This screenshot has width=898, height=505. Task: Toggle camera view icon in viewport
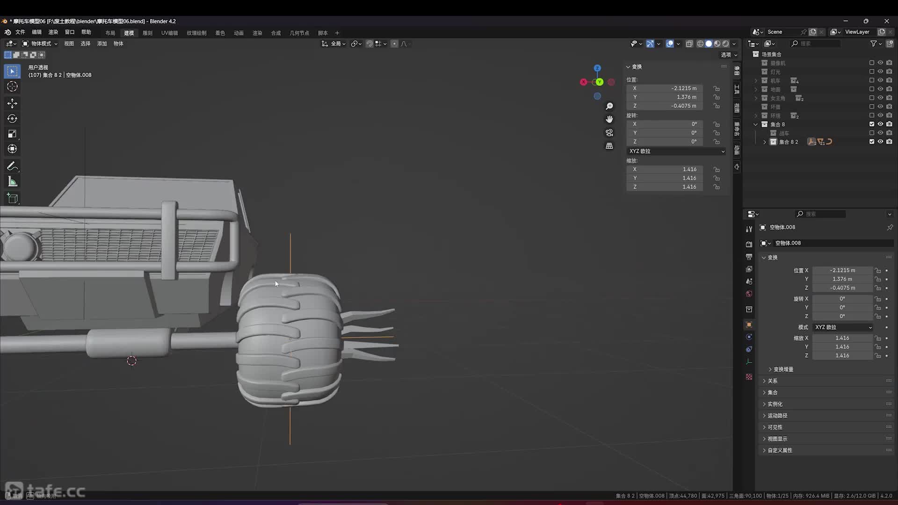pos(609,133)
